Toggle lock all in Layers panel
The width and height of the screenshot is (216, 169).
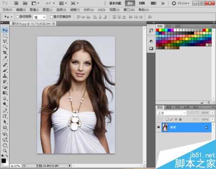(180, 119)
